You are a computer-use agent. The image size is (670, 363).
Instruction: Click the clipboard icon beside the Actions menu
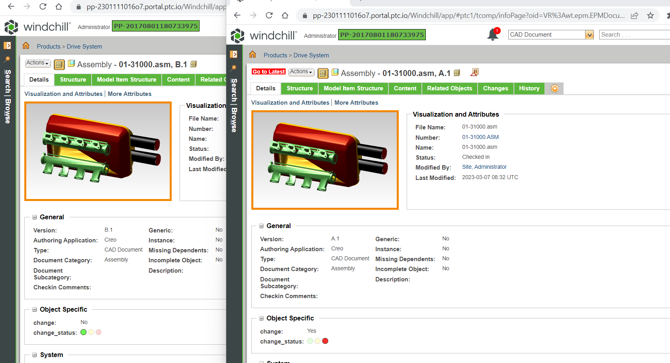pos(323,73)
